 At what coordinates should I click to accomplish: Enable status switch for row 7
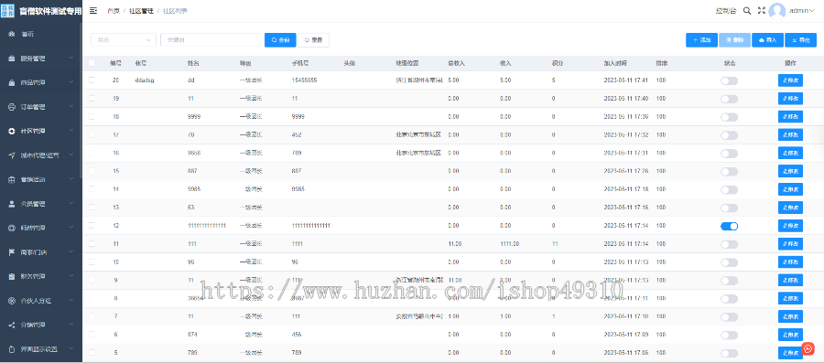click(x=730, y=317)
